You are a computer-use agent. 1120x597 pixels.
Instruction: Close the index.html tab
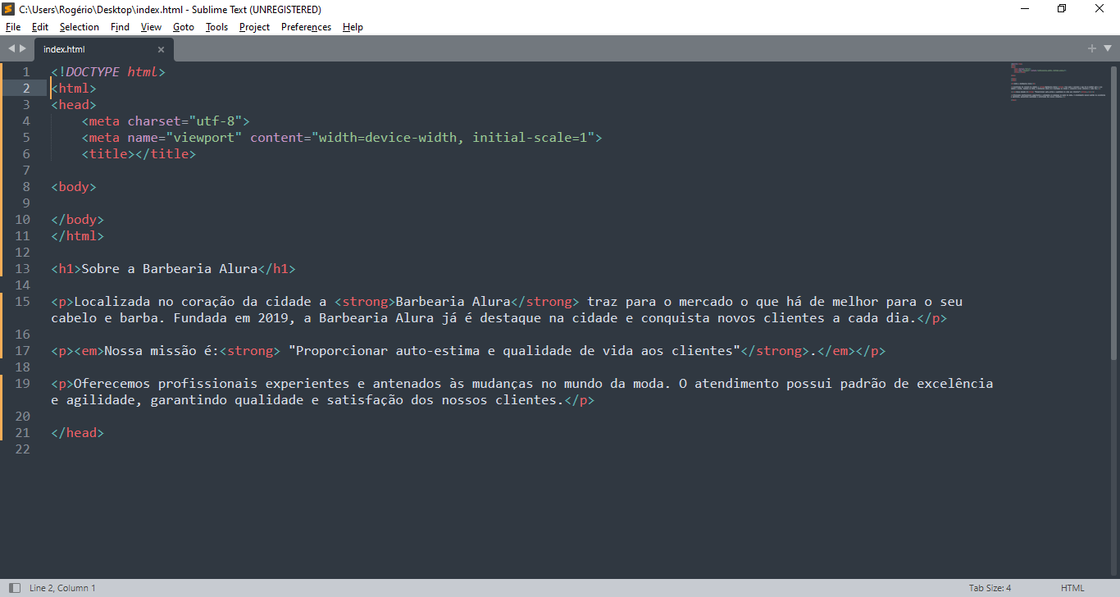pyautogui.click(x=161, y=49)
